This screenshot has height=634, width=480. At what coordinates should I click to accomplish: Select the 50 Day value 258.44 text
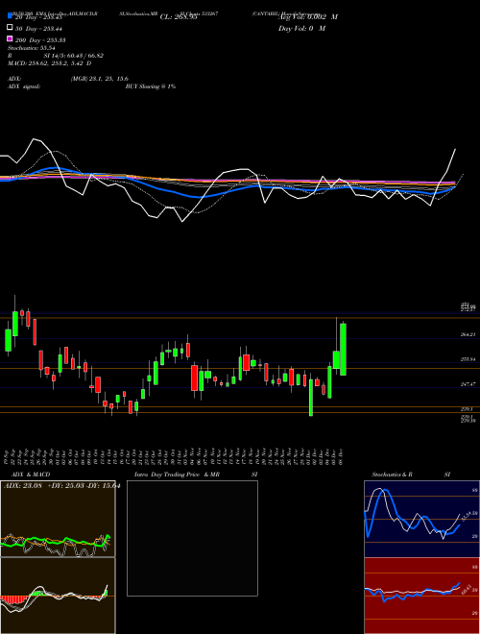50,29
